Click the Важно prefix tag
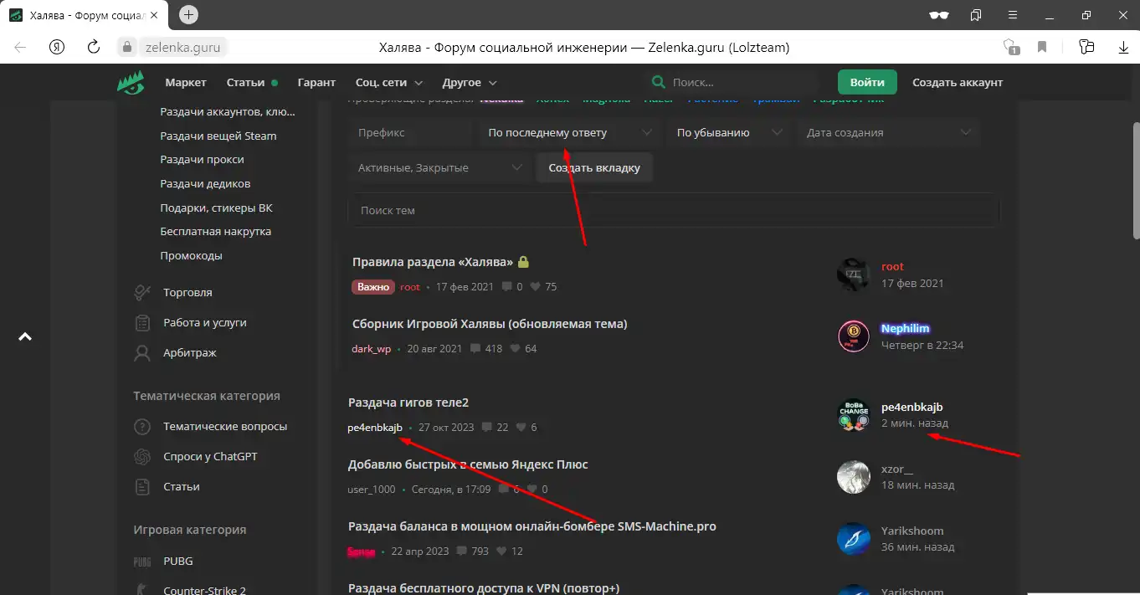1140x595 pixels. click(x=373, y=286)
